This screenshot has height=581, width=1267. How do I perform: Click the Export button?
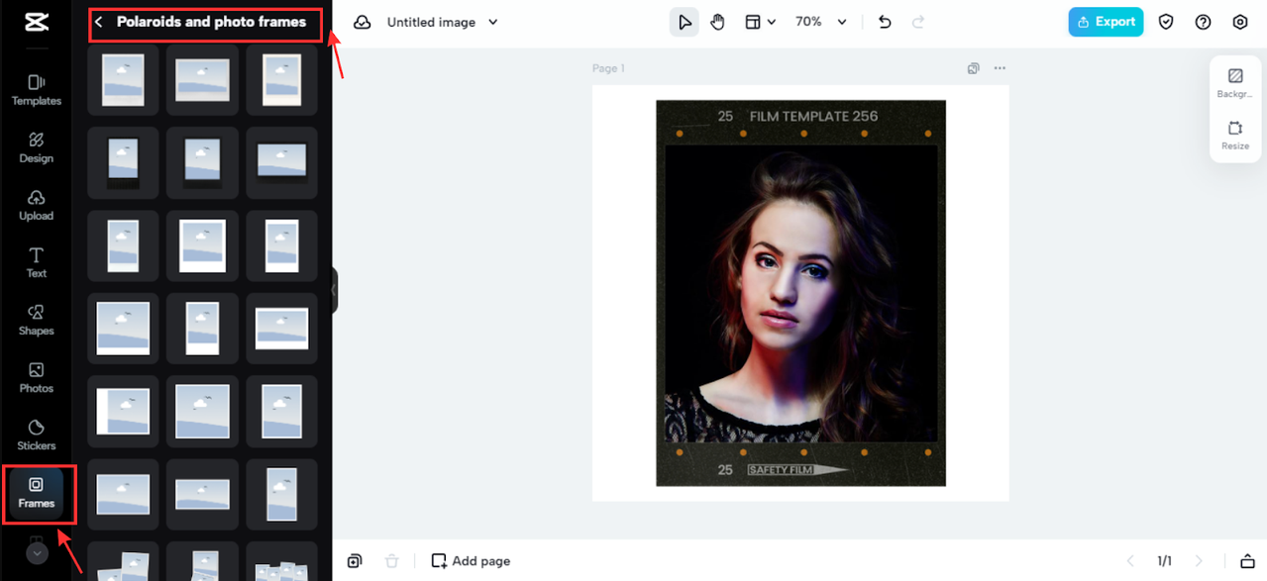click(1106, 22)
